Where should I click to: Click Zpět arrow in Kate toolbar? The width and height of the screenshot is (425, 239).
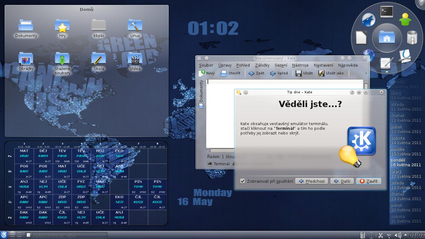tap(256, 73)
